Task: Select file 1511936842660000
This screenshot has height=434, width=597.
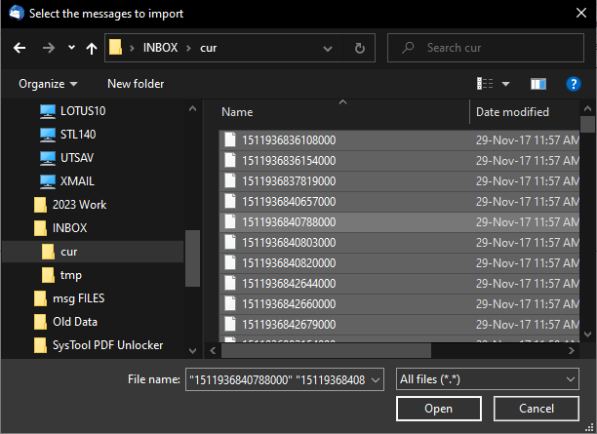Action: click(399, 304)
